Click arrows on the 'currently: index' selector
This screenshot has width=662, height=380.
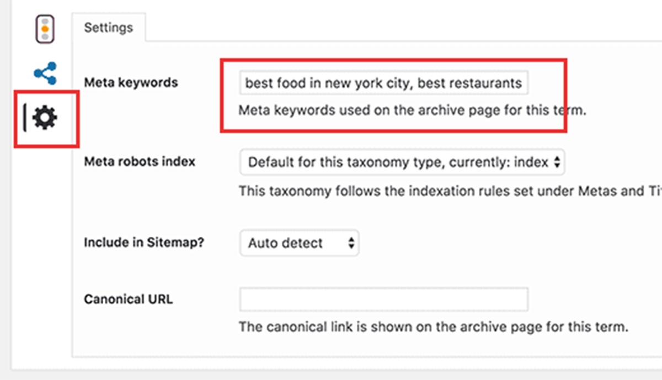pyautogui.click(x=557, y=162)
